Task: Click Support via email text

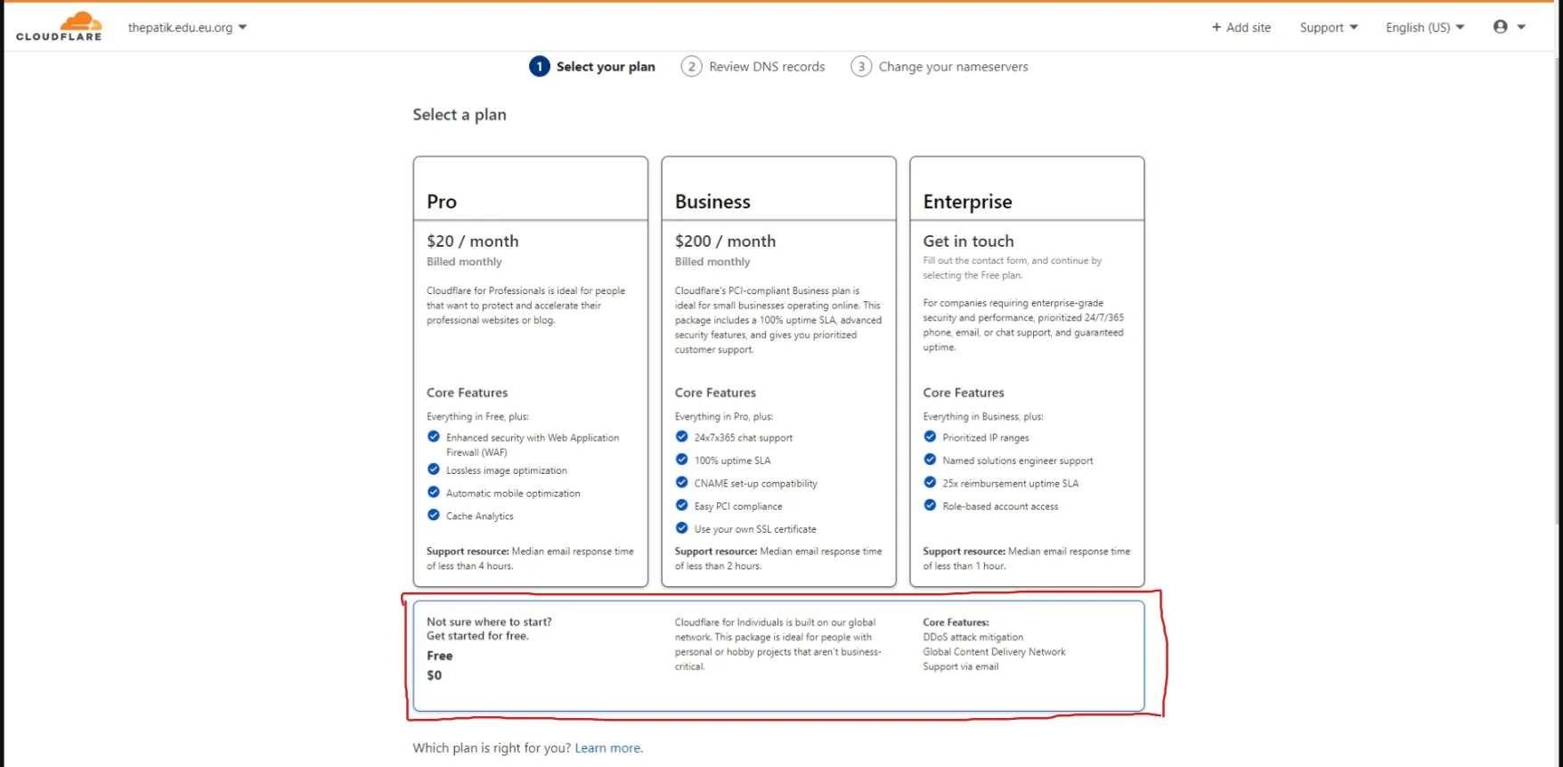Action: [x=961, y=666]
